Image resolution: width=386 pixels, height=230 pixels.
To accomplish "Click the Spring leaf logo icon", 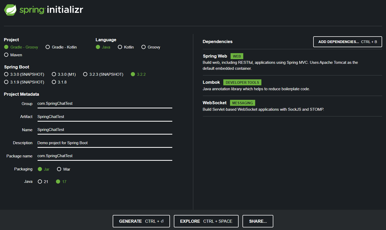I will [x=10, y=10].
